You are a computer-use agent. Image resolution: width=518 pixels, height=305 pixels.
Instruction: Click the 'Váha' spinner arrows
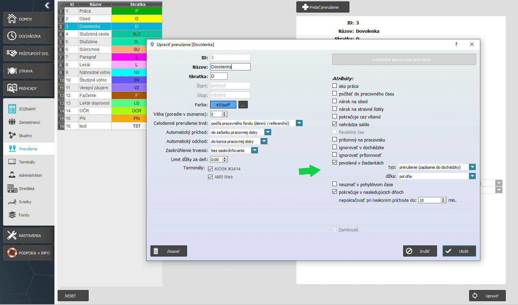point(224,114)
